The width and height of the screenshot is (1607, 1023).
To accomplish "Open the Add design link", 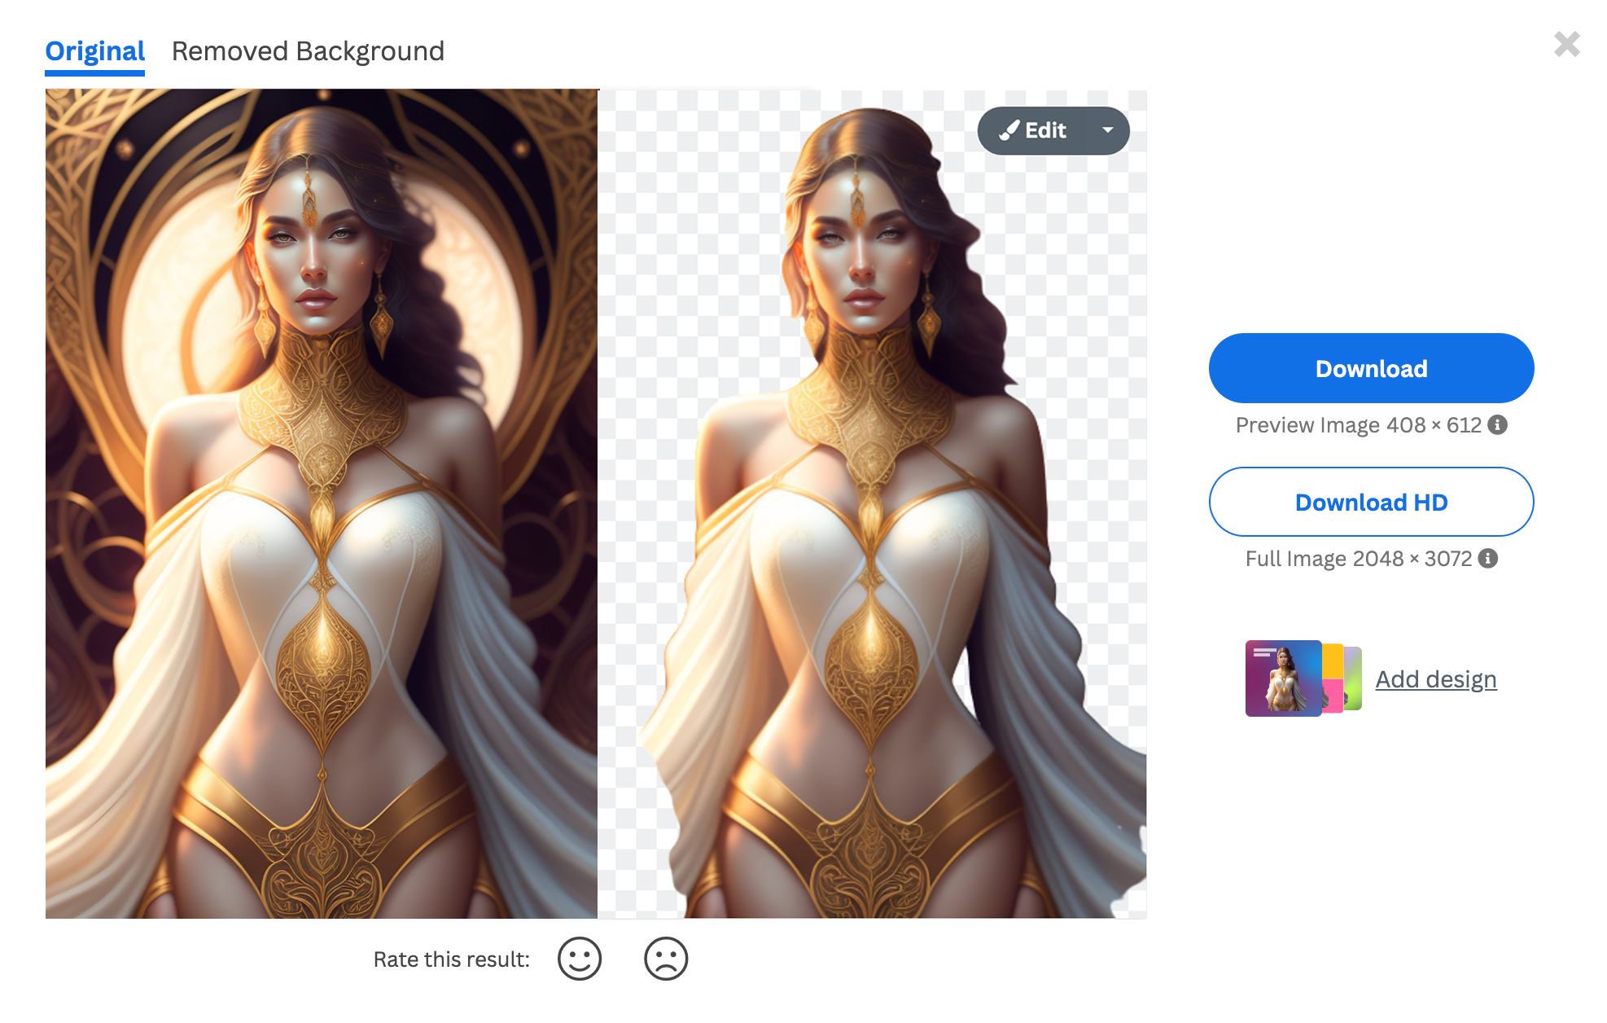I will point(1436,679).
